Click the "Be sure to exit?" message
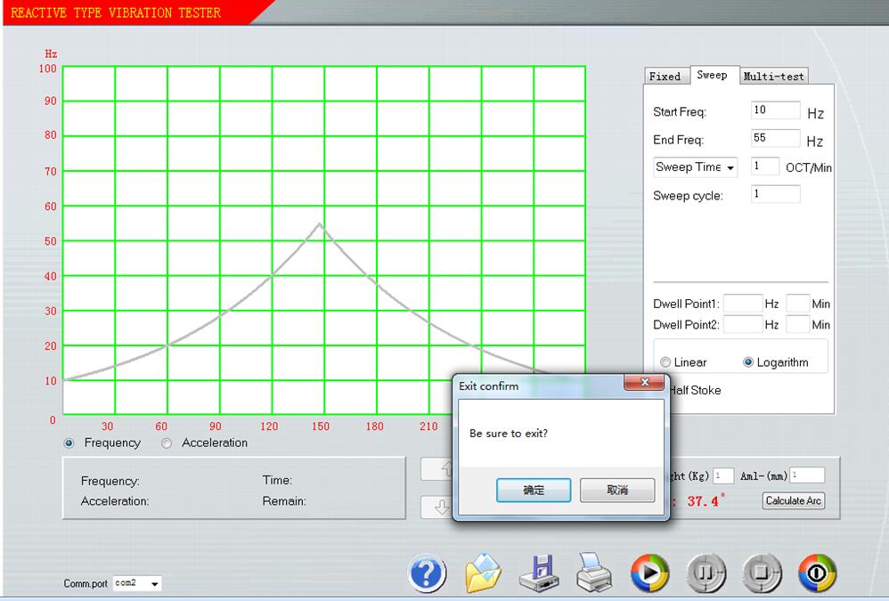The image size is (889, 601). pyautogui.click(x=509, y=434)
